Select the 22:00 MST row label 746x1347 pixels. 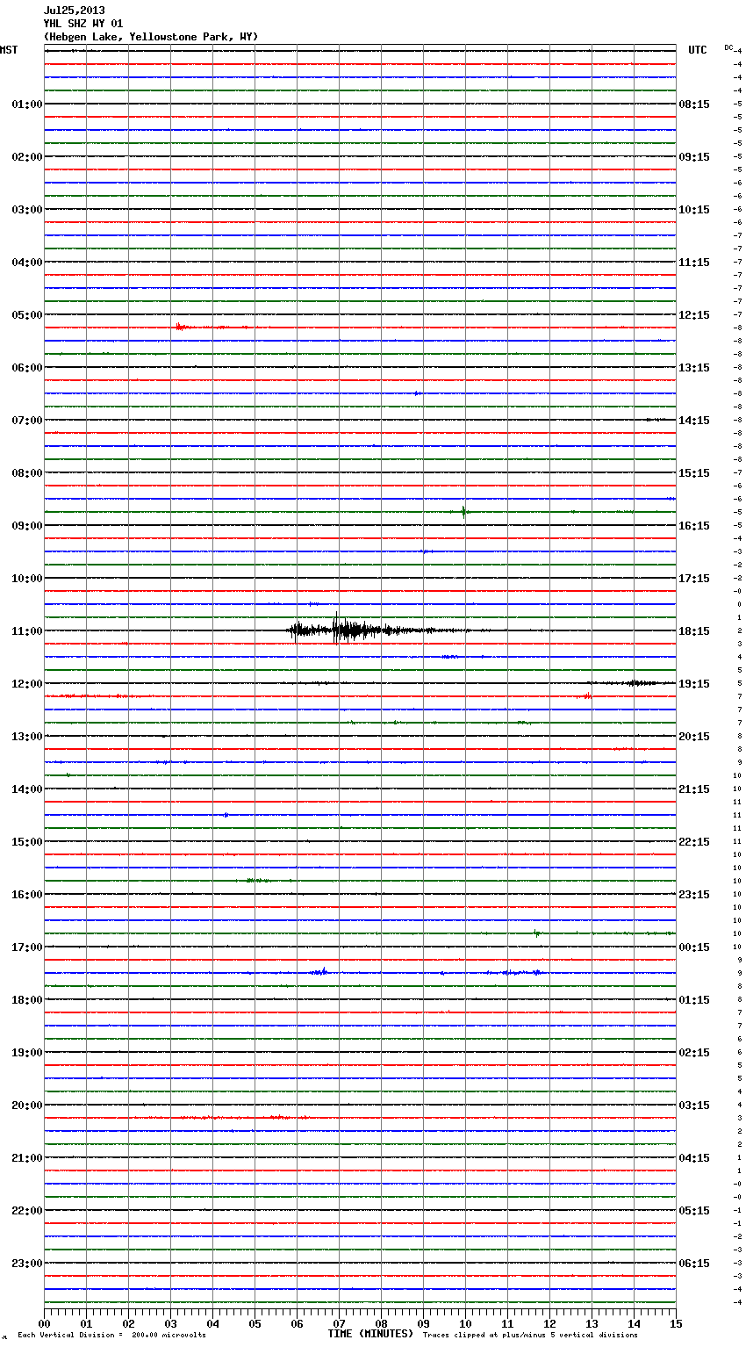[26, 1211]
